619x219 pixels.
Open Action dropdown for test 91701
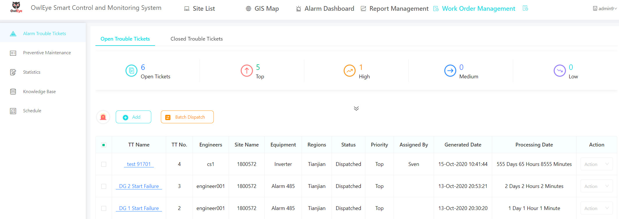(596, 164)
